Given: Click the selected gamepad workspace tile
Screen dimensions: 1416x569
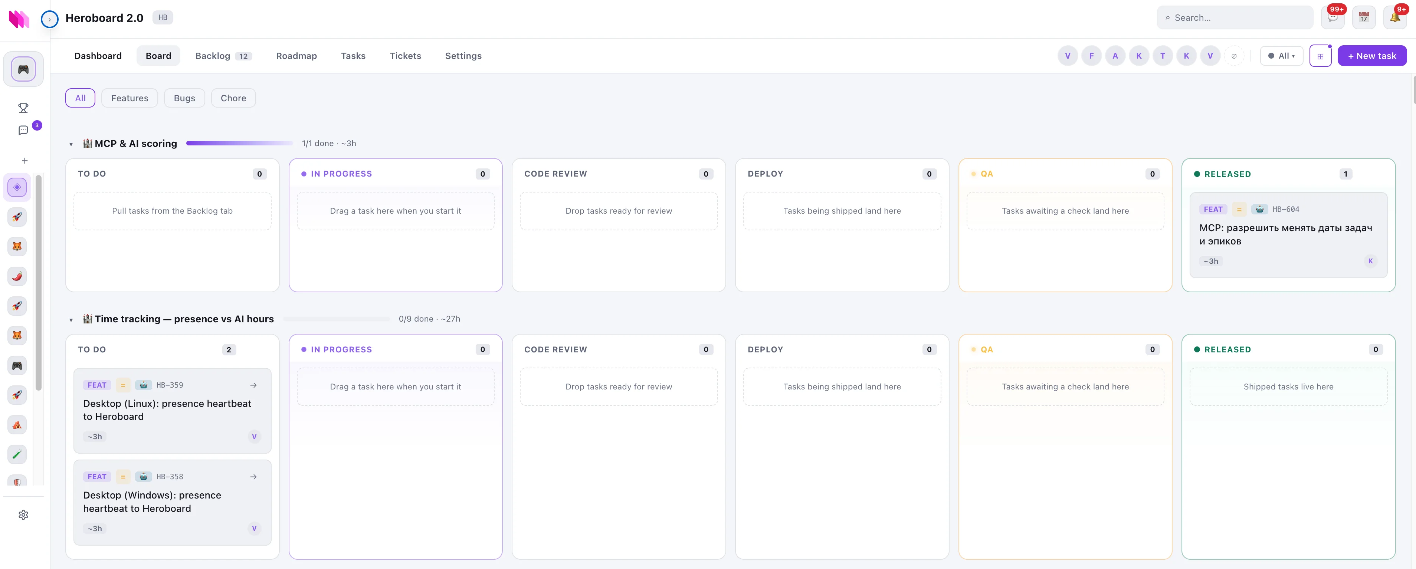Looking at the screenshot, I should [23, 69].
